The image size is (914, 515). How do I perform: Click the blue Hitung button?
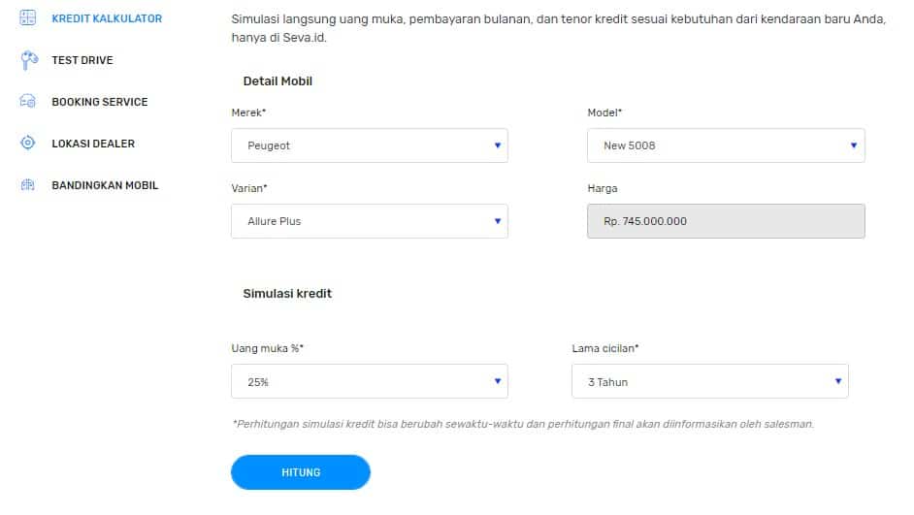301,472
